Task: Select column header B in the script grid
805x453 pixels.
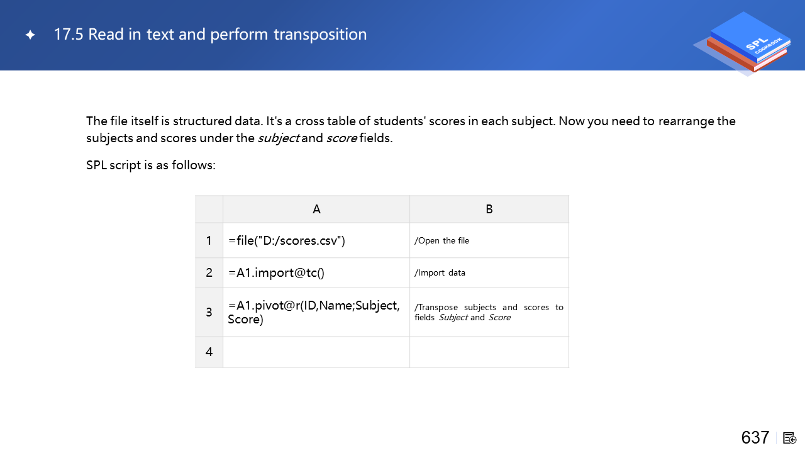Action: 489,210
